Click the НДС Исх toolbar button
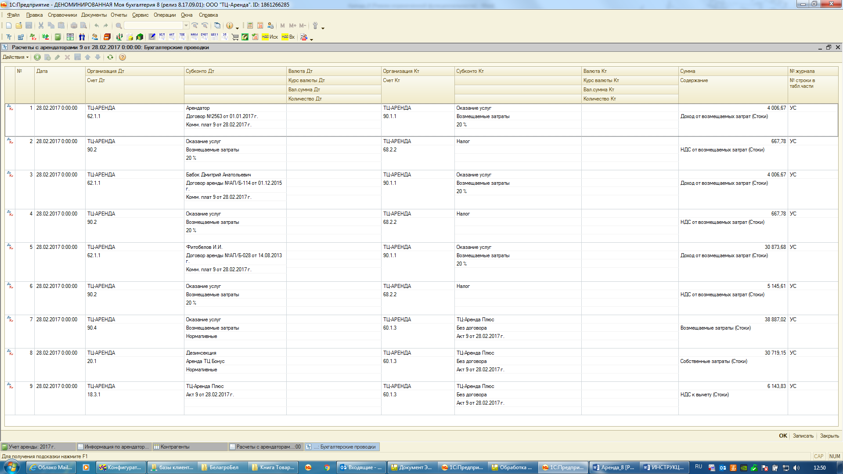Screen dimensions: 843x474 coord(270,37)
